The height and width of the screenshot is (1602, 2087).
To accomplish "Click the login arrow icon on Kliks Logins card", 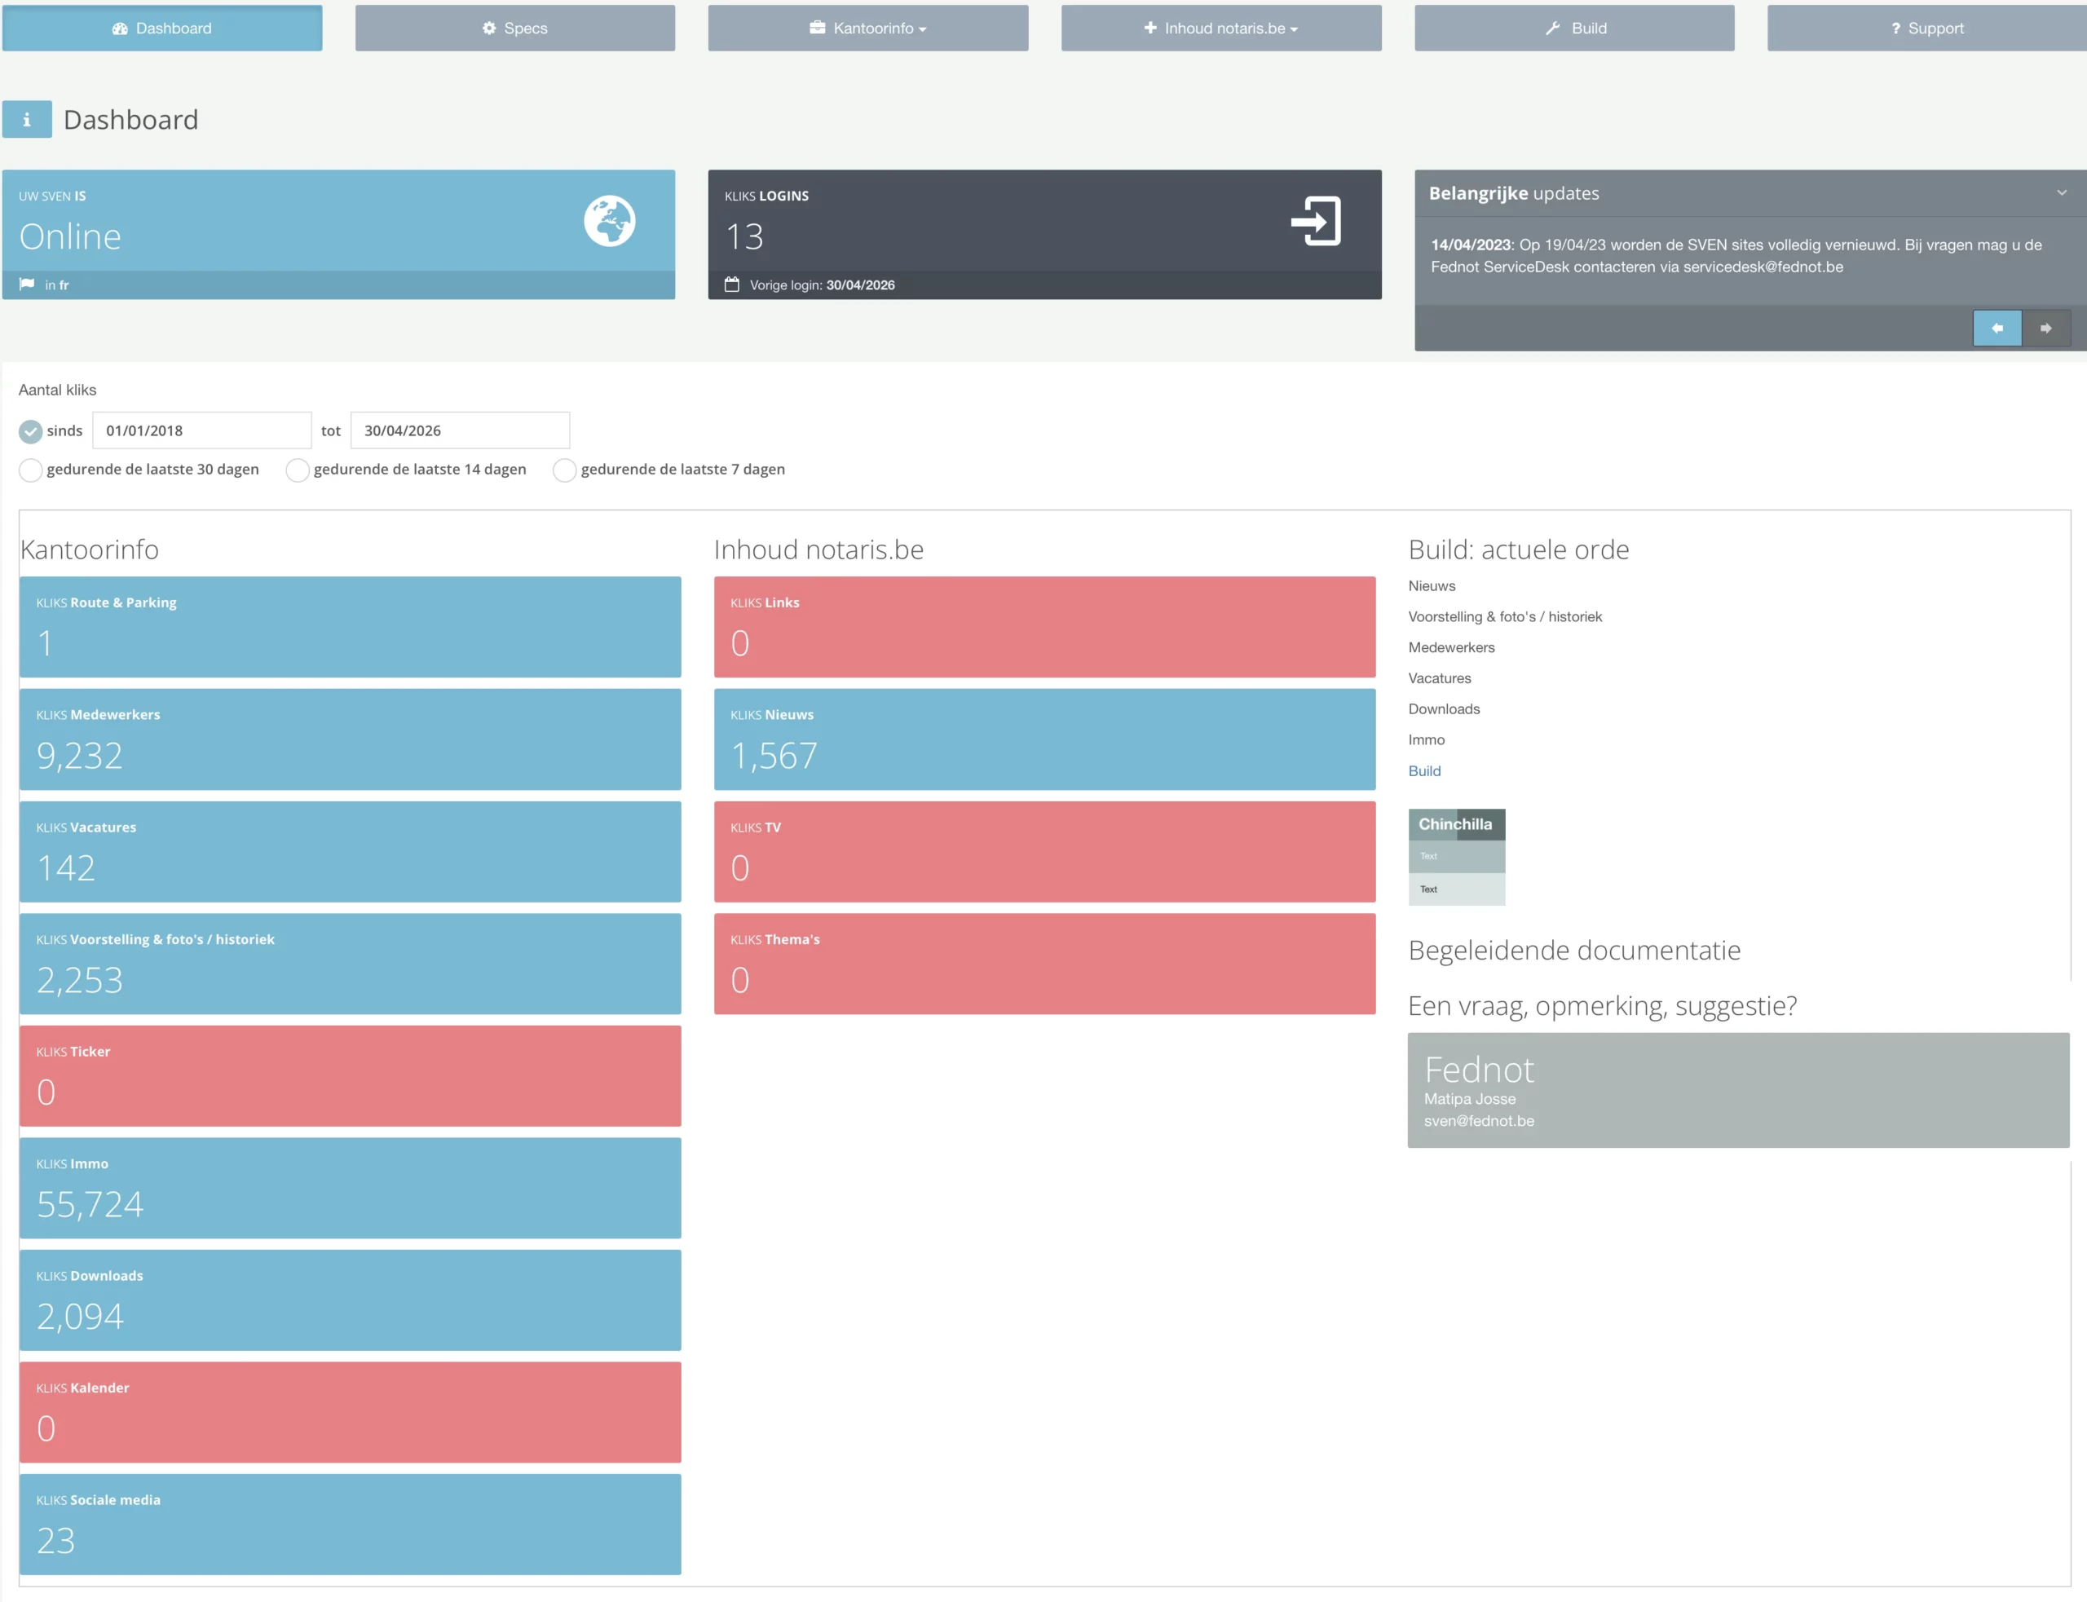I will tap(1316, 221).
